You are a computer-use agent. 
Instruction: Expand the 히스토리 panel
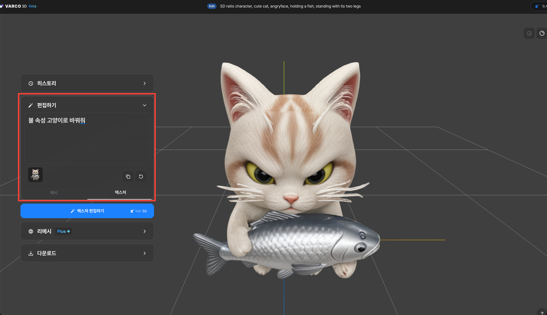tap(145, 83)
